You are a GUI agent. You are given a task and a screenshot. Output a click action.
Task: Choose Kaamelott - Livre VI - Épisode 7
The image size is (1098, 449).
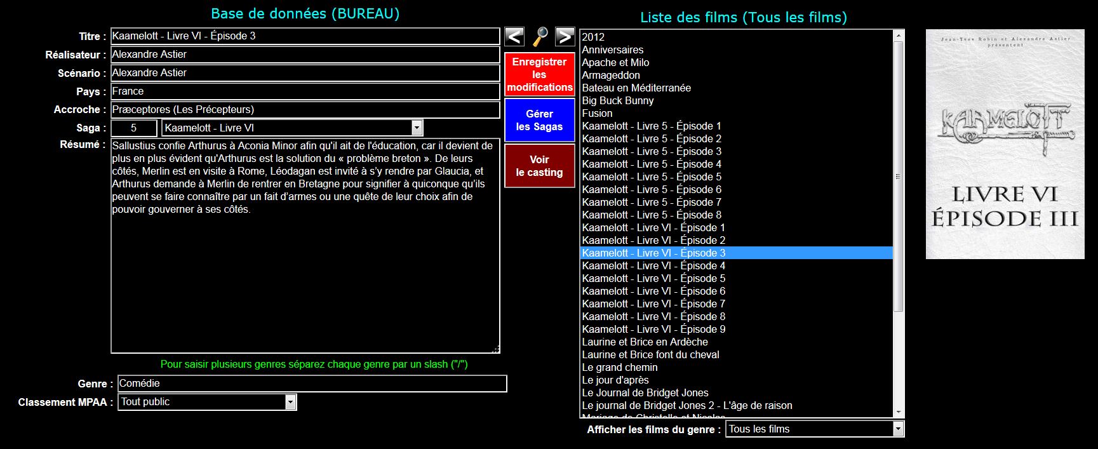tap(737, 304)
